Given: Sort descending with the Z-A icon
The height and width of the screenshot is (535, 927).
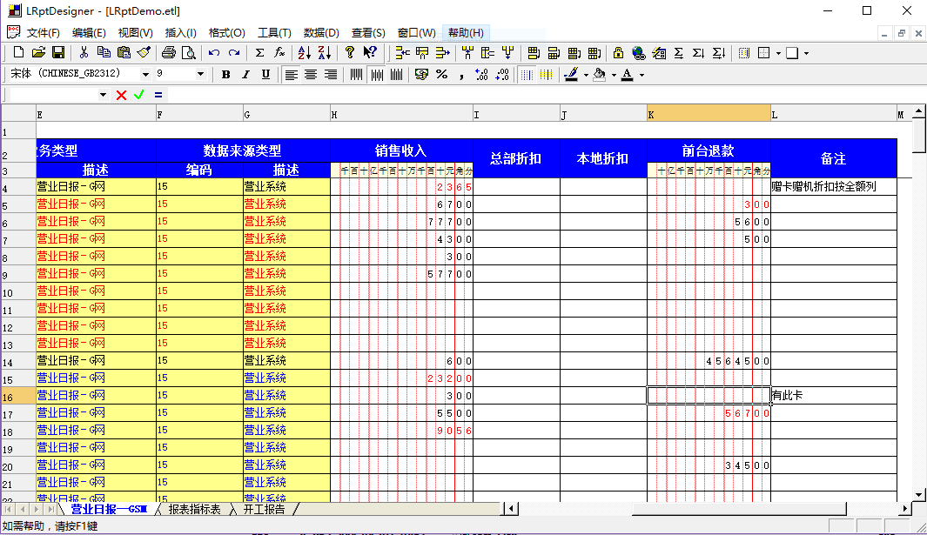Looking at the screenshot, I should (x=325, y=52).
